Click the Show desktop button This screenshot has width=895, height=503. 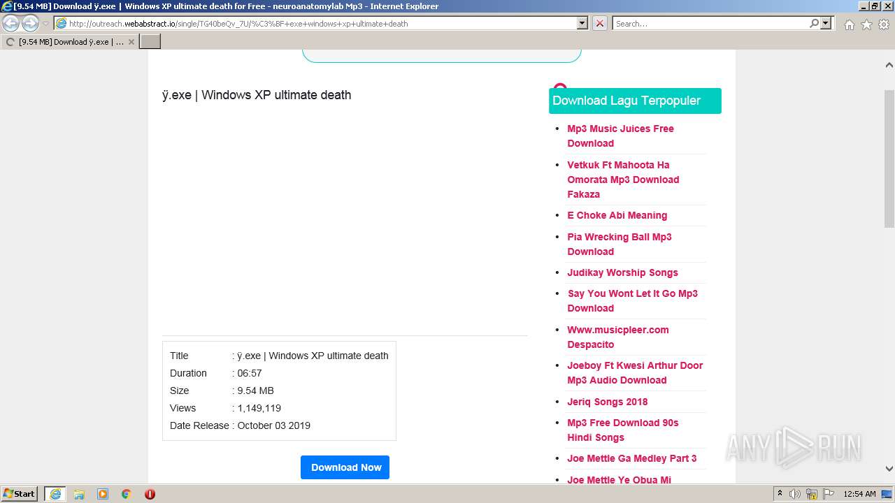coord(887,494)
